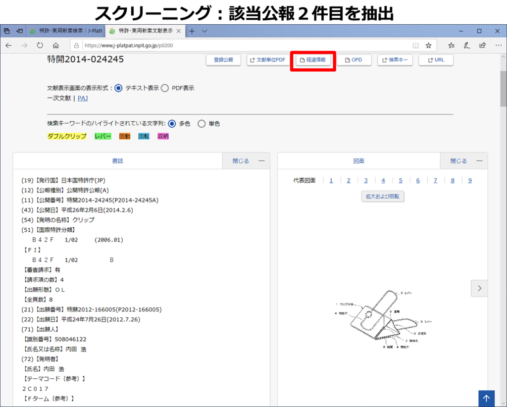507x407 pixels.
Task: Open the PAJ link
Action: pos(83,98)
